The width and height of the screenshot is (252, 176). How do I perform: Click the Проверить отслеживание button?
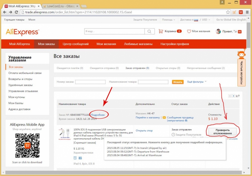tap(222, 132)
